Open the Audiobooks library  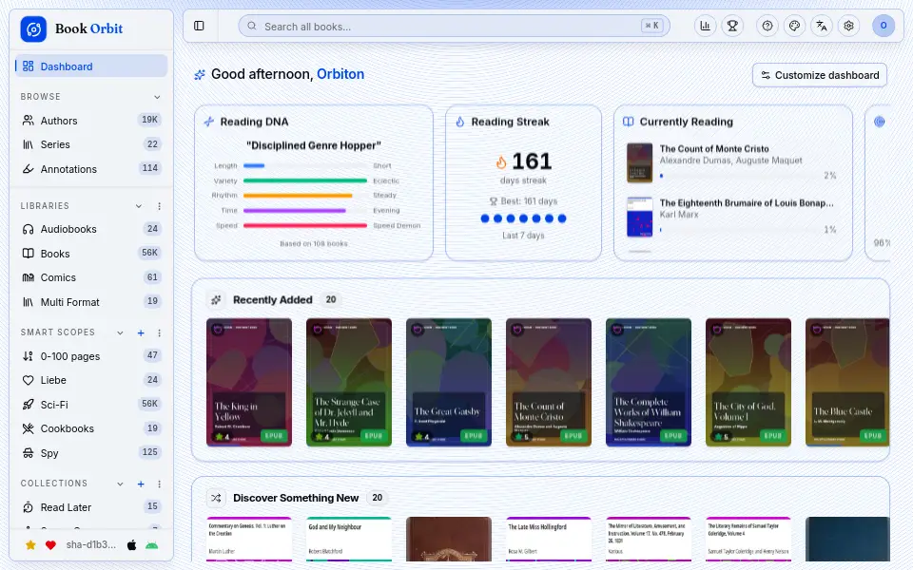tap(91, 229)
